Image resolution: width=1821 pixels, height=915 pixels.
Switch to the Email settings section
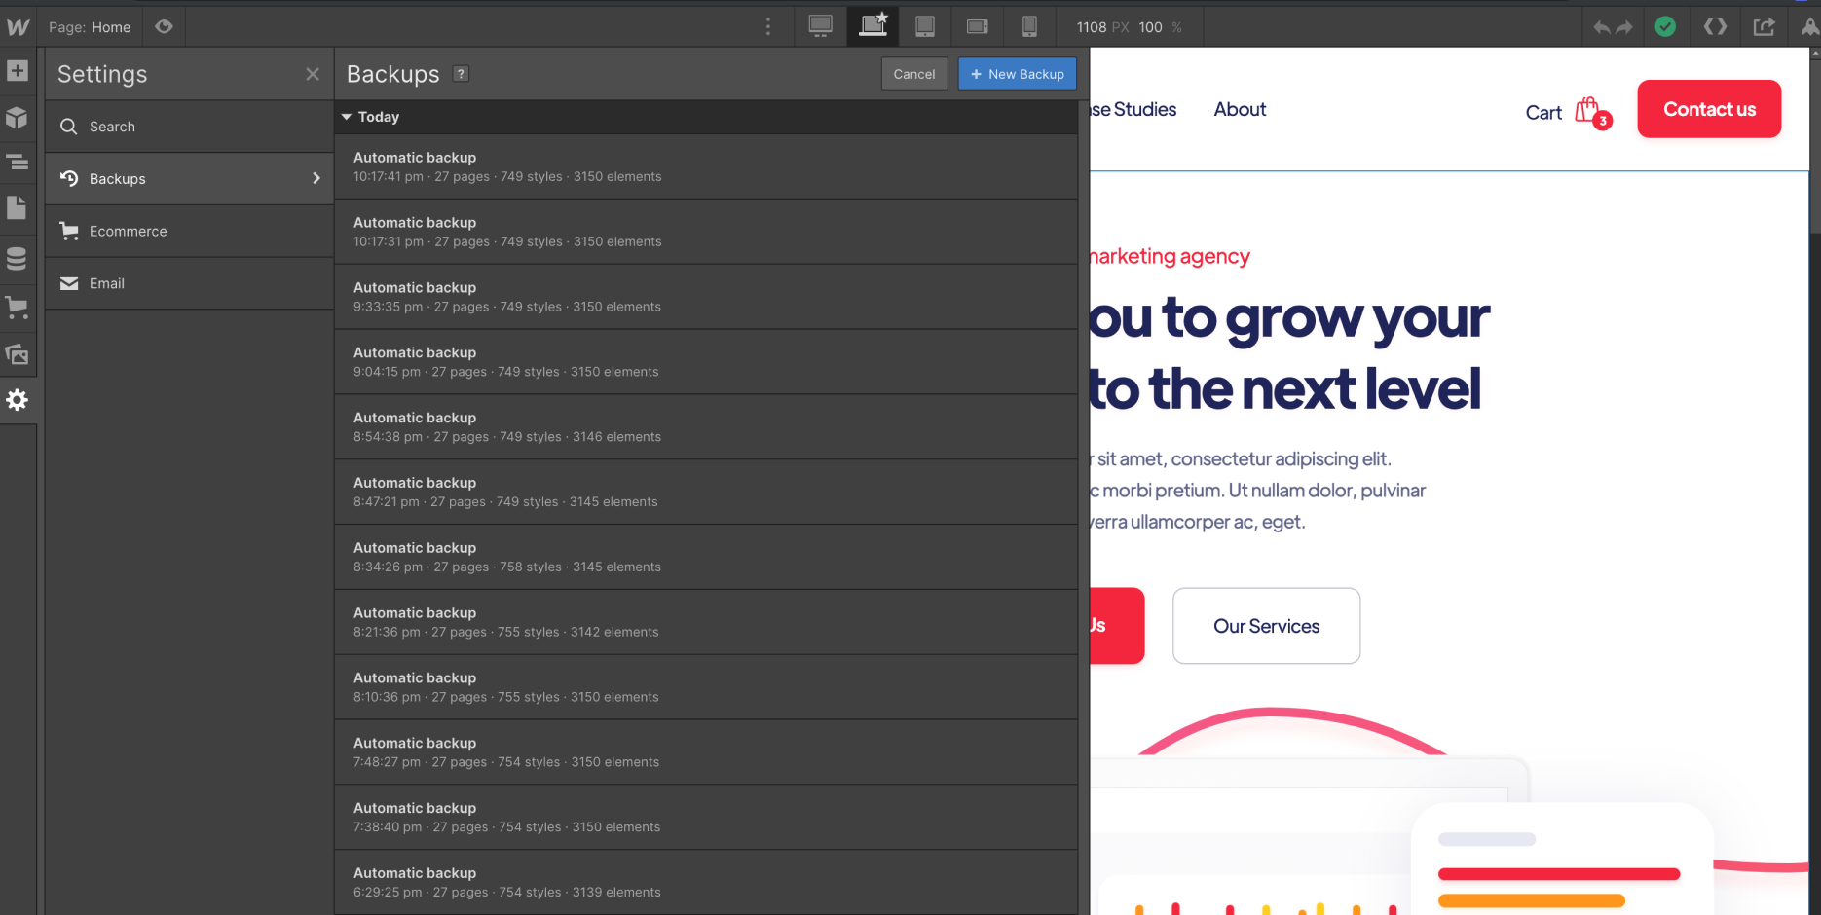point(189,283)
